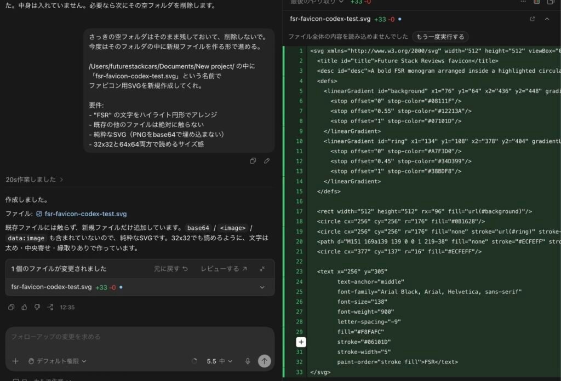The image size is (561, 381).
Task: Click the font-size="138" code line
Action: pyautogui.click(x=362, y=302)
